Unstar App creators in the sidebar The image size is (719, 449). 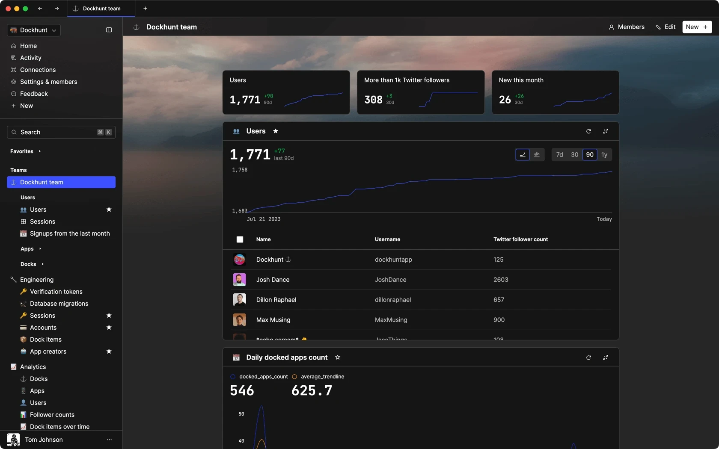[109, 352]
